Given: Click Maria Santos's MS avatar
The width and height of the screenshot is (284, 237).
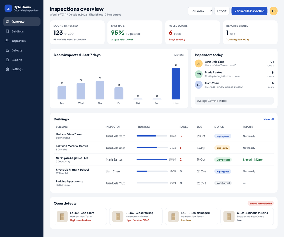Looking at the screenshot, I should 199,74.
